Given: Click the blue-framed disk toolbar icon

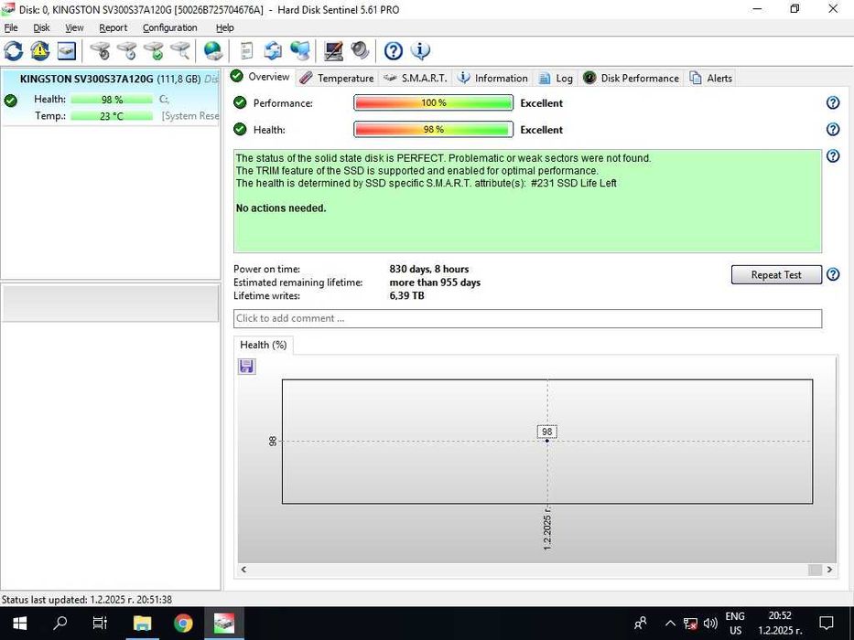Looking at the screenshot, I should (67, 51).
